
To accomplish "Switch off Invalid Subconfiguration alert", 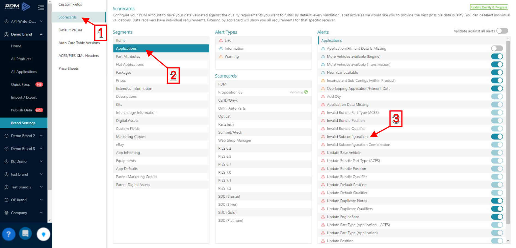I will (x=497, y=137).
